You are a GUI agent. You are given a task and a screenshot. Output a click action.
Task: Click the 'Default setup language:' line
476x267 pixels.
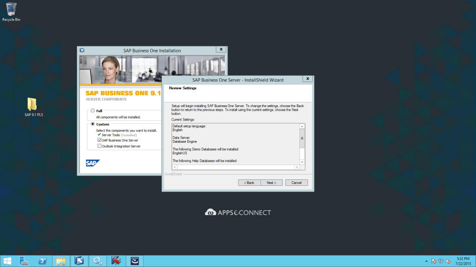(x=189, y=126)
